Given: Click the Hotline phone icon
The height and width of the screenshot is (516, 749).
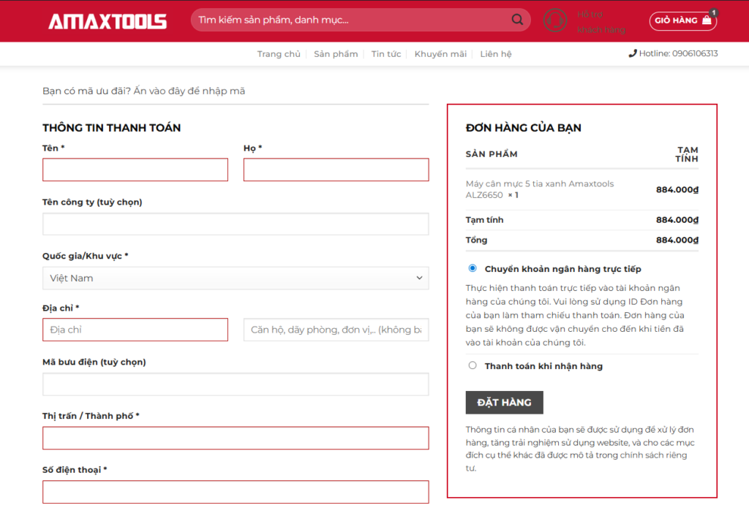Looking at the screenshot, I should point(633,53).
